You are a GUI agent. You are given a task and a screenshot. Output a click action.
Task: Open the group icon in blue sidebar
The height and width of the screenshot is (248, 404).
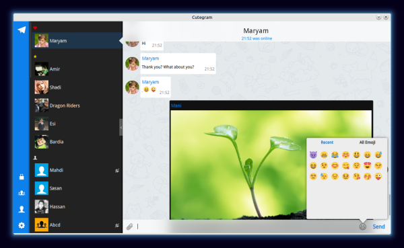[x=22, y=193]
